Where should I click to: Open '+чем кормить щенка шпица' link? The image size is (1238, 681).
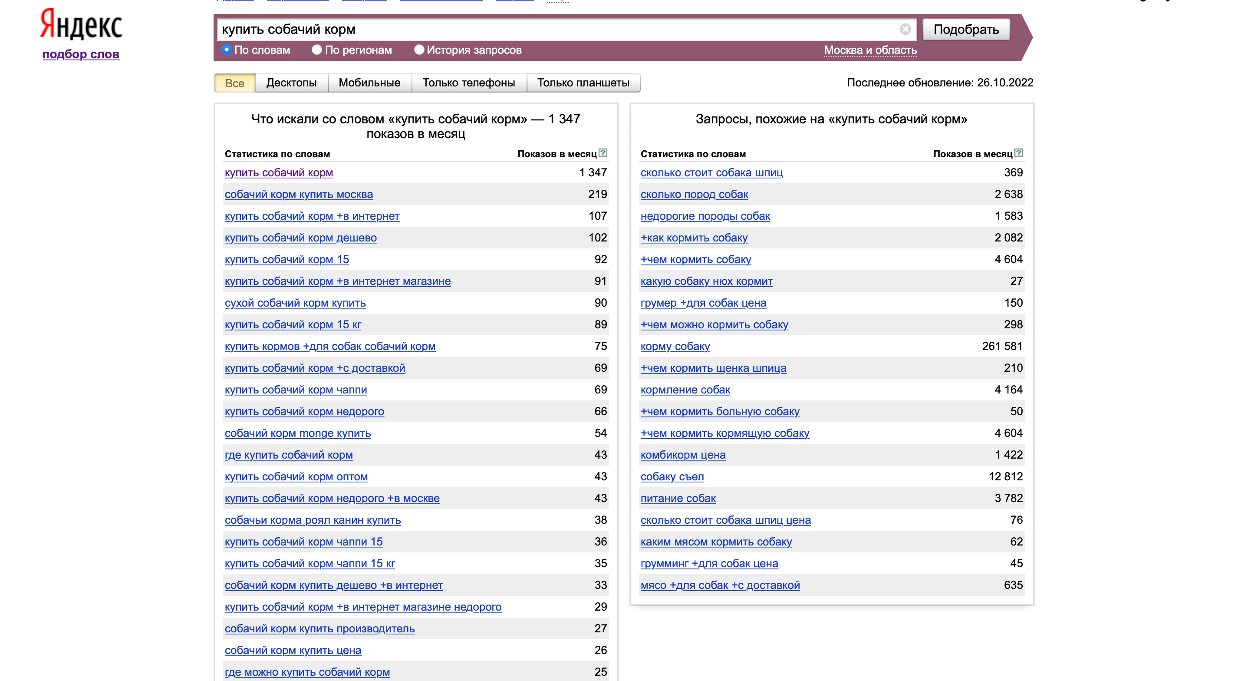click(x=714, y=368)
